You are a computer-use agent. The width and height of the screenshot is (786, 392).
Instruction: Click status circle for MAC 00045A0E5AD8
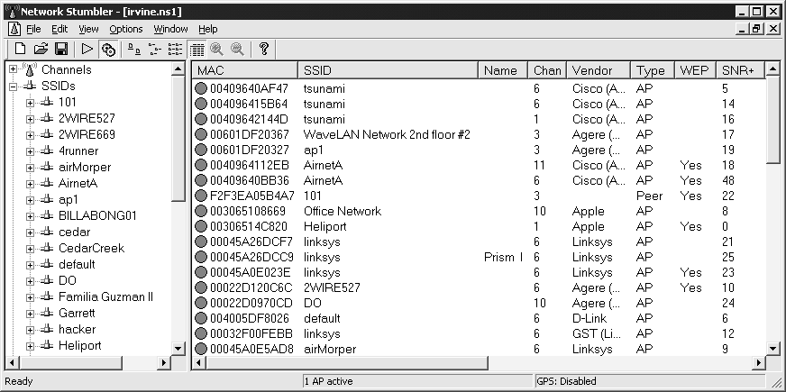[x=201, y=349]
